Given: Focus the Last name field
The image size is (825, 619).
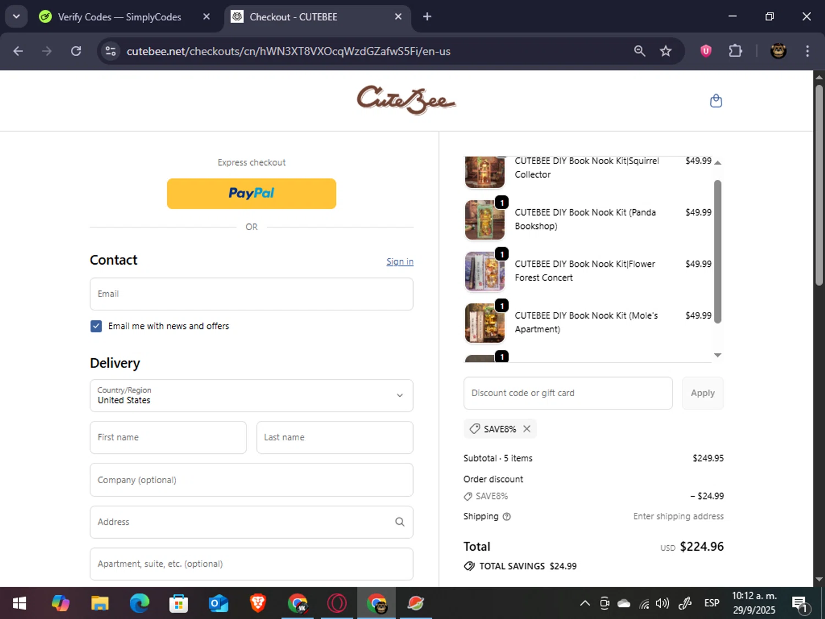Looking at the screenshot, I should (335, 437).
